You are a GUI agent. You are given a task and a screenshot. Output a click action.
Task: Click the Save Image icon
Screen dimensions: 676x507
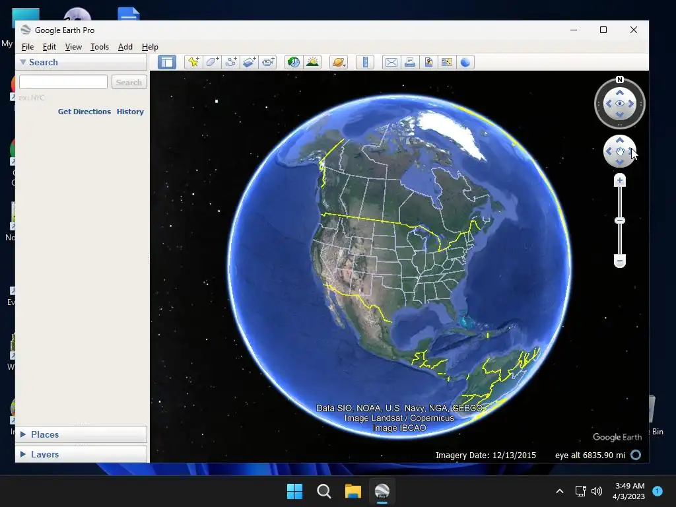click(x=428, y=62)
